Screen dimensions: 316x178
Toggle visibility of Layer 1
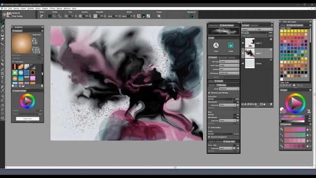click(243, 53)
